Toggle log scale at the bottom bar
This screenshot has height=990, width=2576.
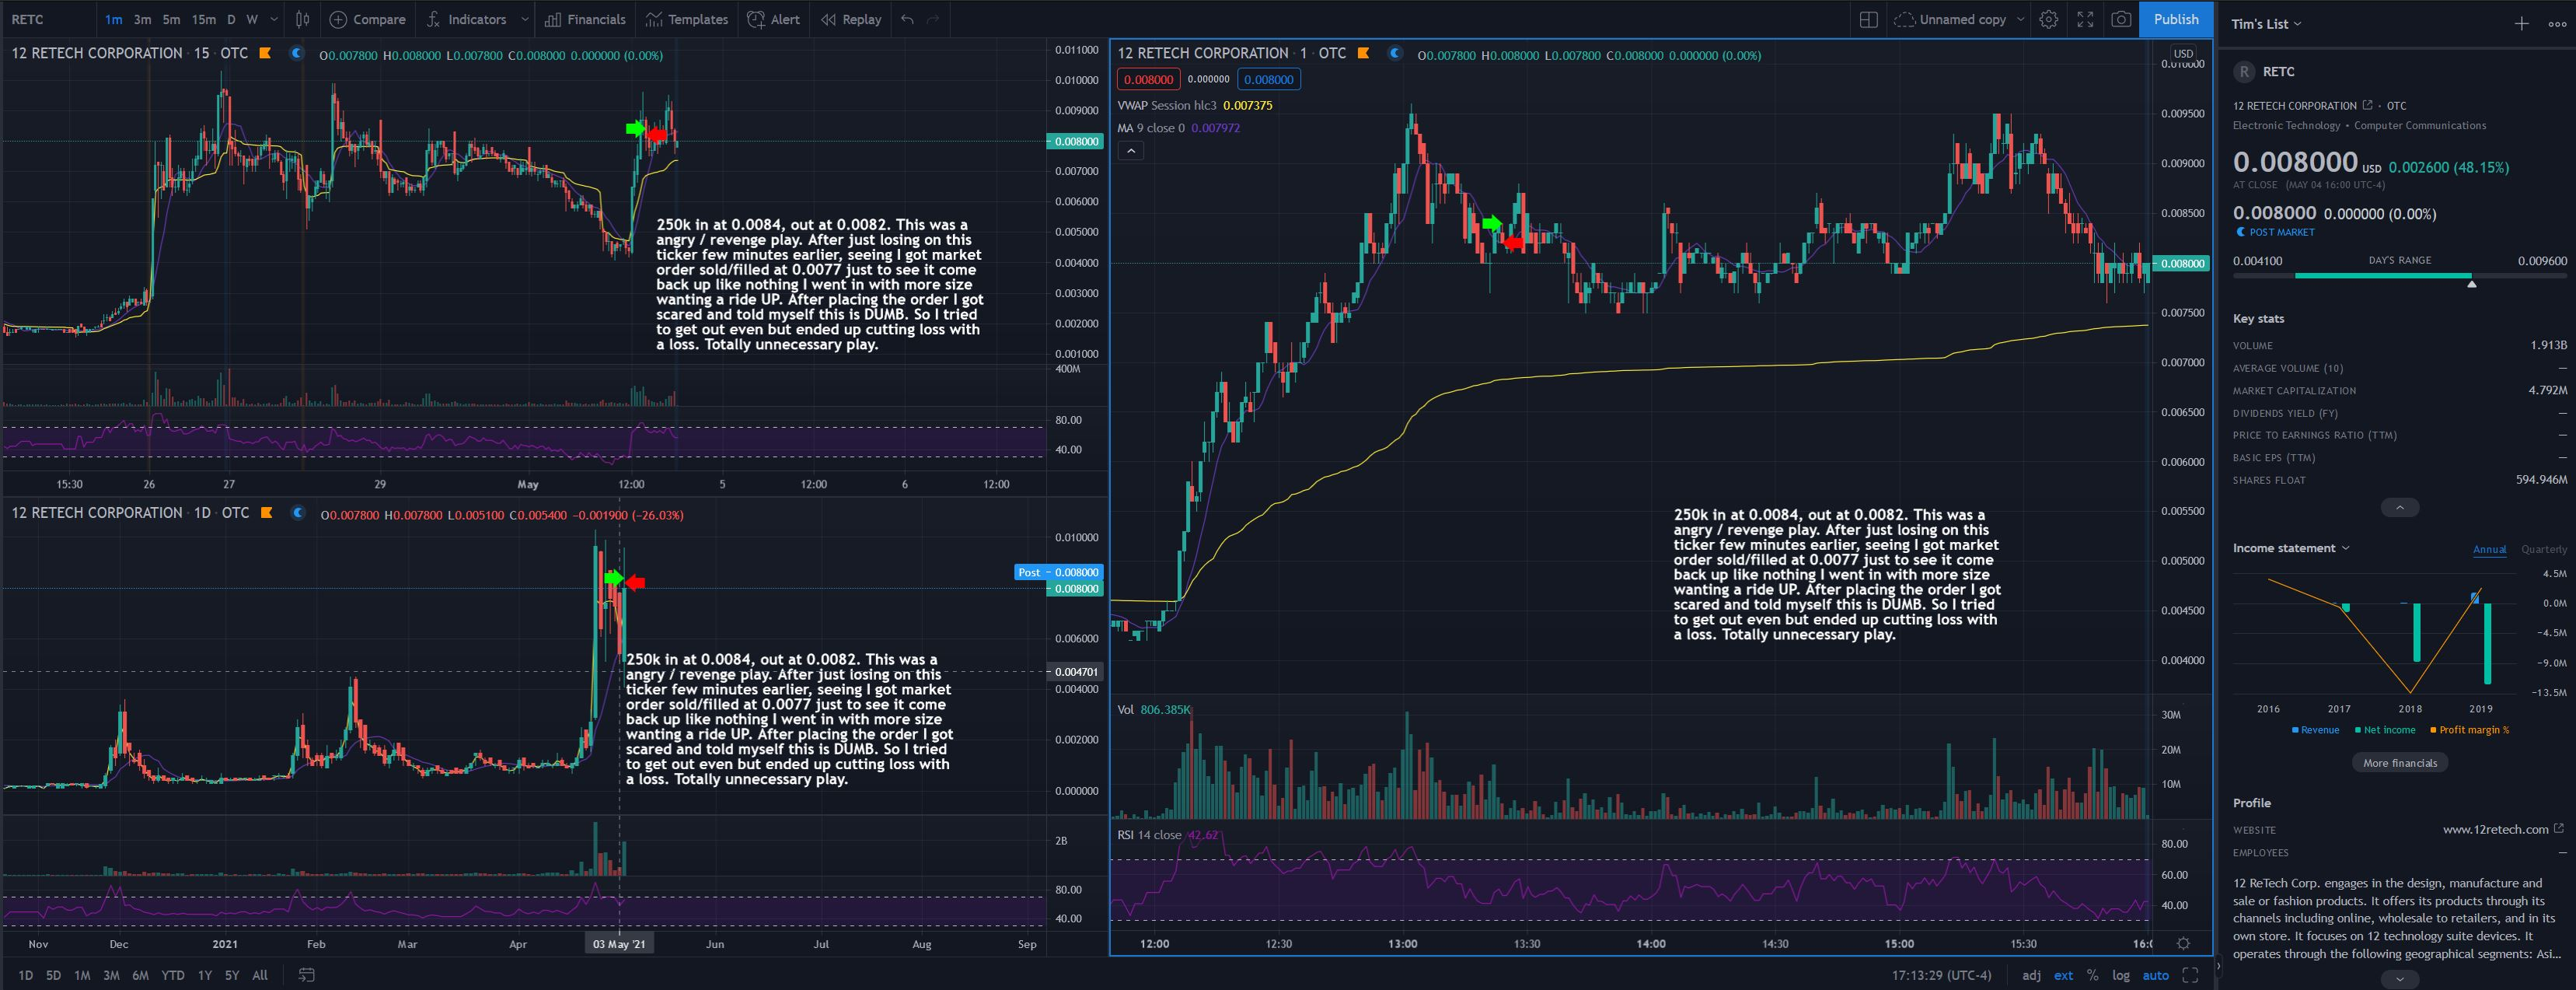coord(2120,975)
